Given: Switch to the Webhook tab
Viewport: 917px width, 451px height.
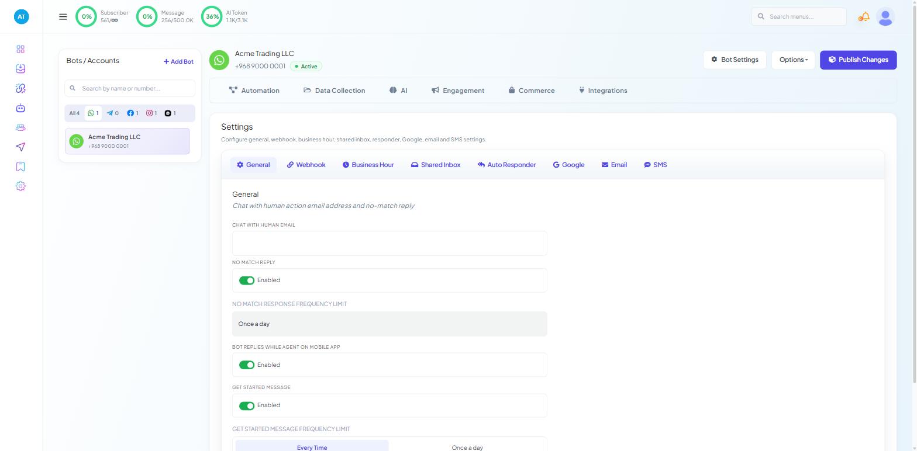Looking at the screenshot, I should pos(306,165).
